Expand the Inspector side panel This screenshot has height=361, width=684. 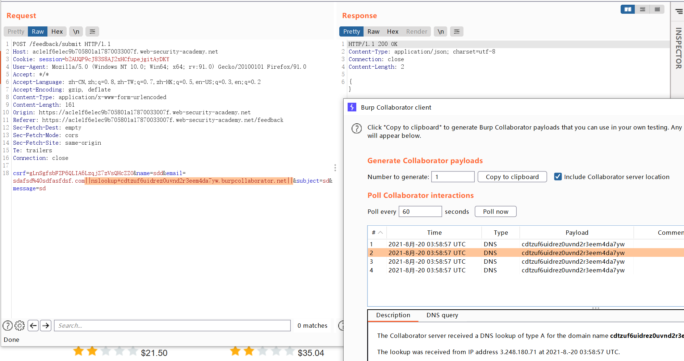click(x=679, y=48)
